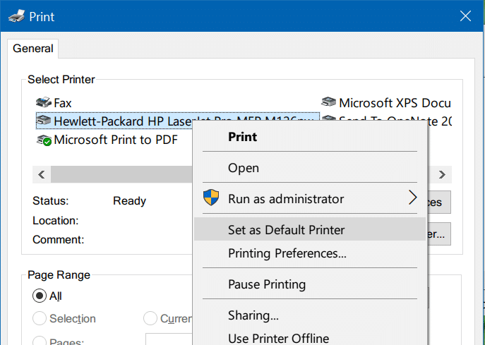
Task: Switch to the General tab
Action: pyautogui.click(x=32, y=49)
